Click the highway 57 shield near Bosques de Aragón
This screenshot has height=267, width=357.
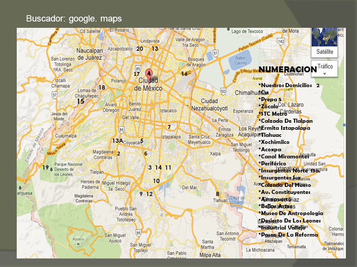coord(215,53)
